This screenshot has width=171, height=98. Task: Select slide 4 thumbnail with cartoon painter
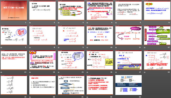100,11
